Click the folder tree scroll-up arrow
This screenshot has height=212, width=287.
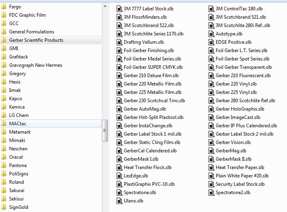tap(105, 6)
